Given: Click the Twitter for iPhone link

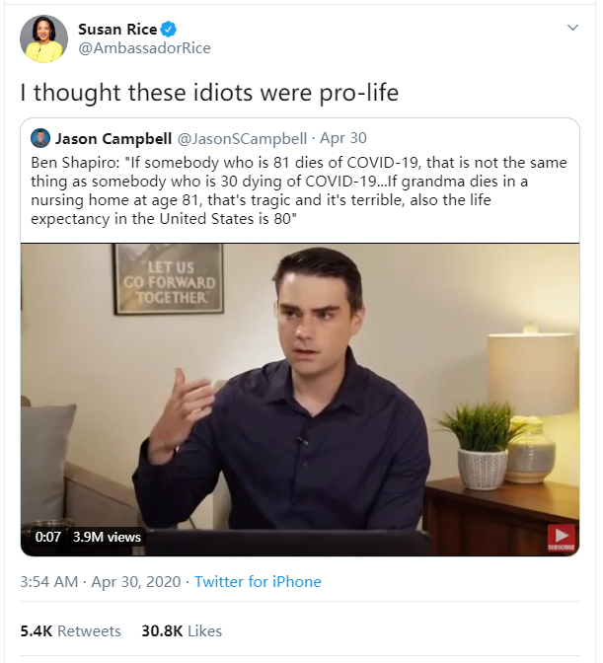Looking at the screenshot, I should tap(258, 582).
